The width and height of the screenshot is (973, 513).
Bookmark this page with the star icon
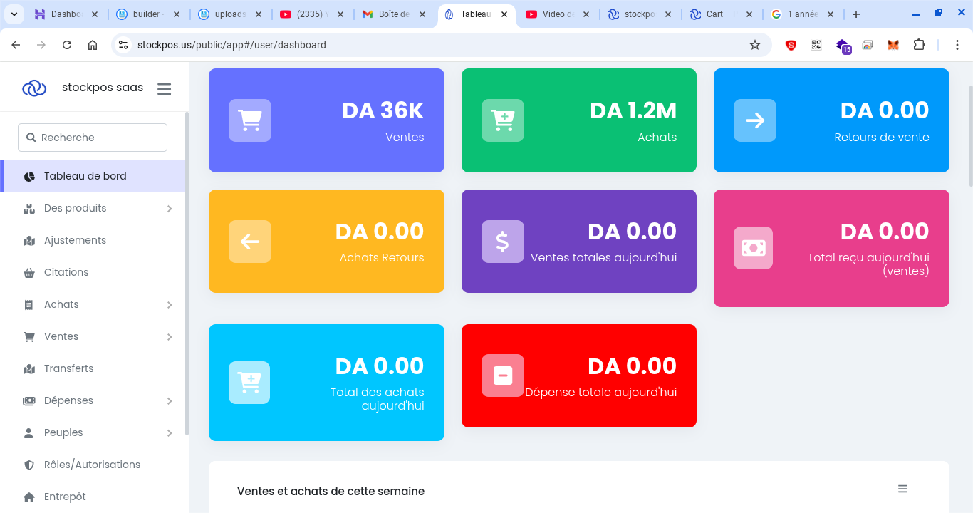[x=755, y=45]
